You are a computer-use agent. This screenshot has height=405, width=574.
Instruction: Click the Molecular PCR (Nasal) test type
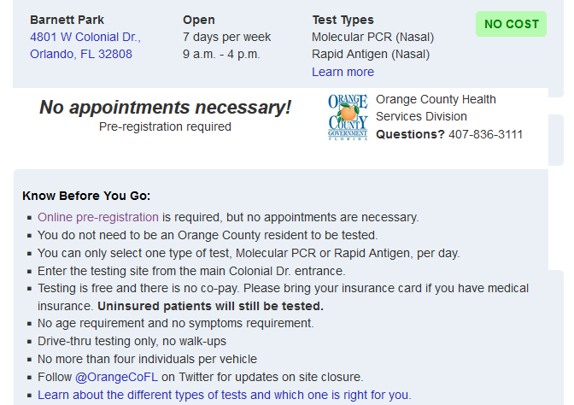[372, 37]
